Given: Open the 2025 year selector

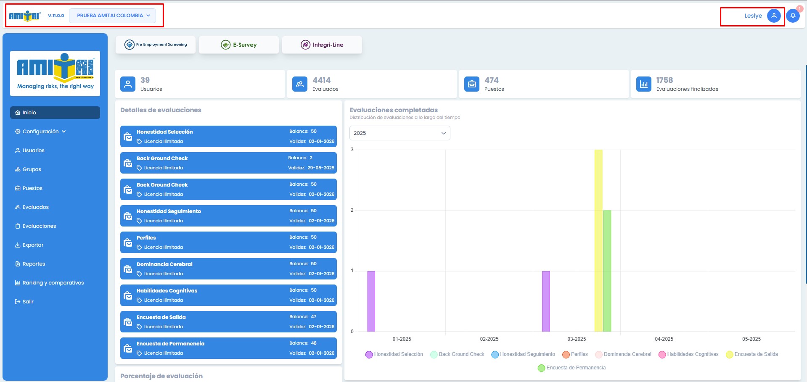Looking at the screenshot, I should (x=400, y=133).
